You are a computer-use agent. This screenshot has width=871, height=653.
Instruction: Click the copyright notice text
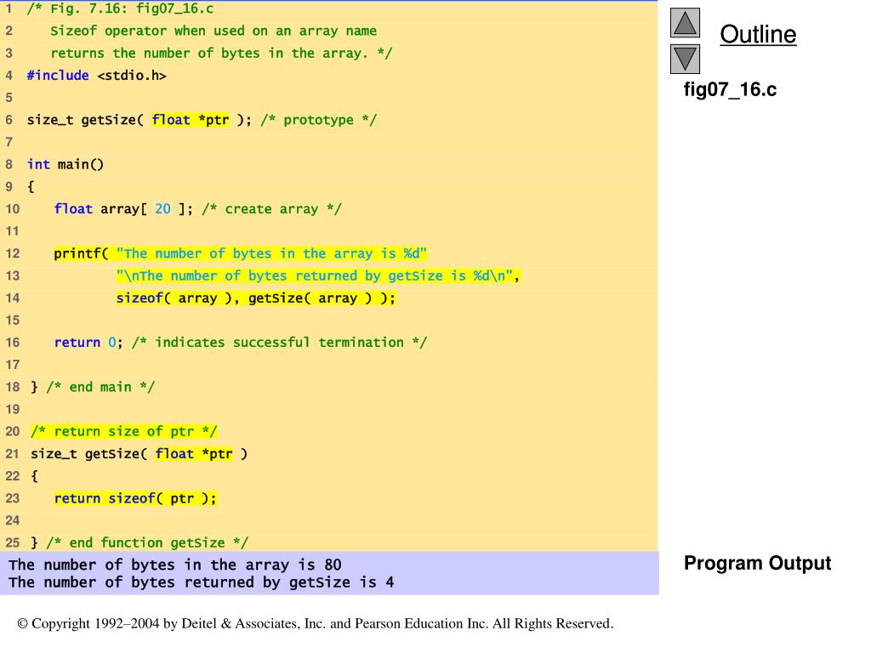tap(316, 623)
